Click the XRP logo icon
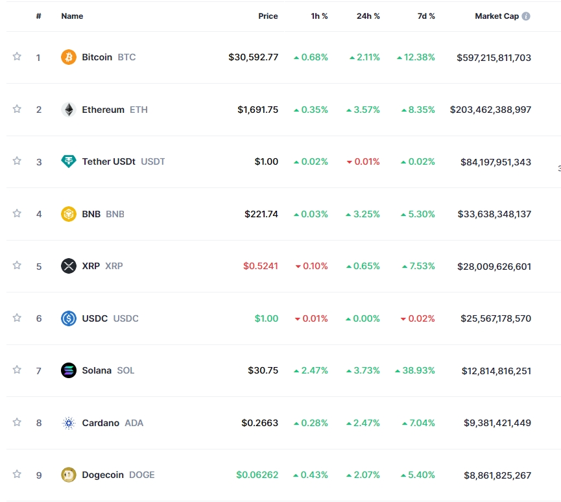561x502 pixels. (68, 266)
